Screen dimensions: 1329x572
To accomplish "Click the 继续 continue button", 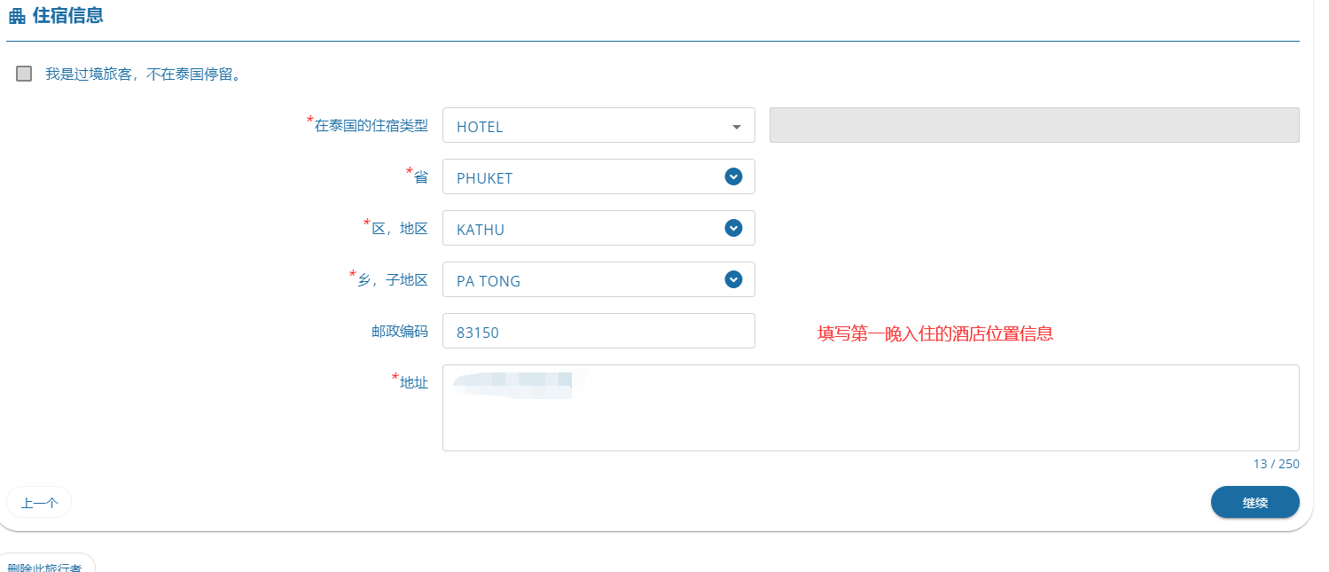I will (x=1255, y=502).
